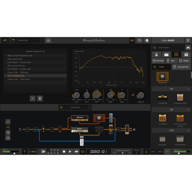This screenshot has height=192, width=192.
Task: Toggle transport loop button
Action: (83, 151)
